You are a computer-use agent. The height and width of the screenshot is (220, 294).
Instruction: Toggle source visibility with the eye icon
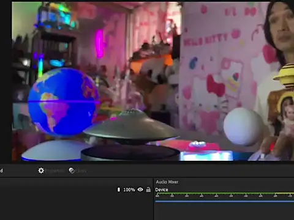tap(140, 189)
